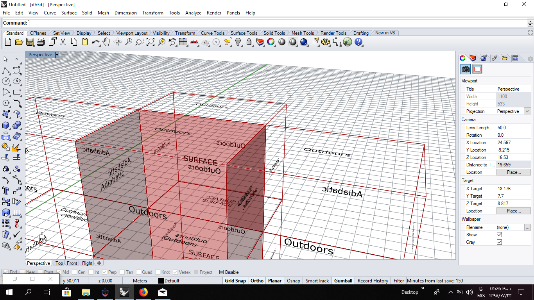Toggle the Vertex osnap checkbox
The height and width of the screenshot is (300, 534).
(176, 272)
